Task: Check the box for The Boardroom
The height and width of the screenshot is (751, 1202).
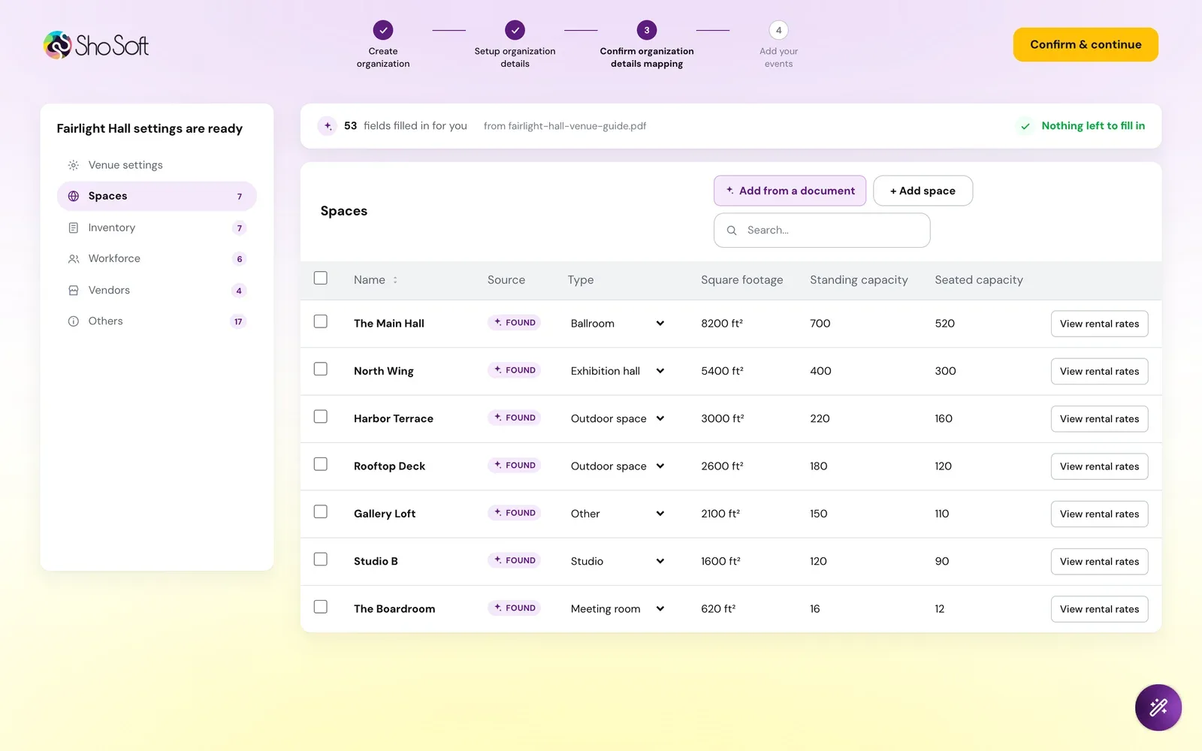Action: 321,607
